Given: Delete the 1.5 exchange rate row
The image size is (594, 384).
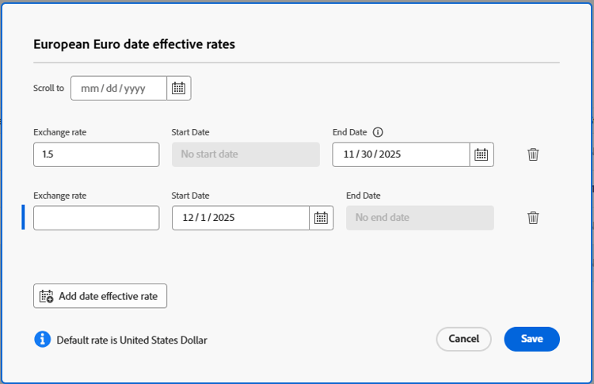Looking at the screenshot, I should pos(533,154).
